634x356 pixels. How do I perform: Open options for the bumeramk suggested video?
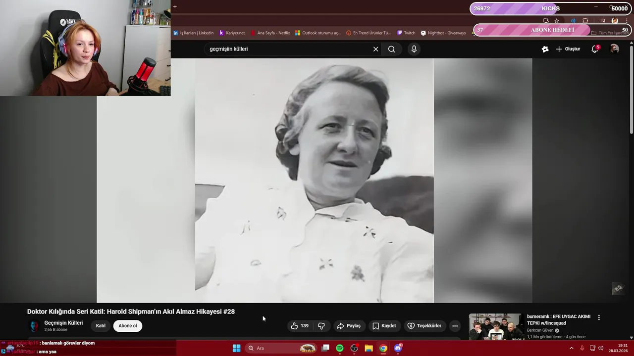[599, 317]
